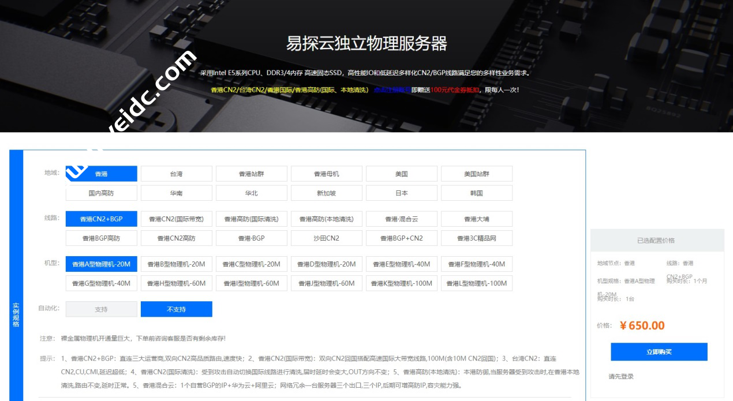
Task: Click the 立即购买 purchase button
Action: [660, 351]
